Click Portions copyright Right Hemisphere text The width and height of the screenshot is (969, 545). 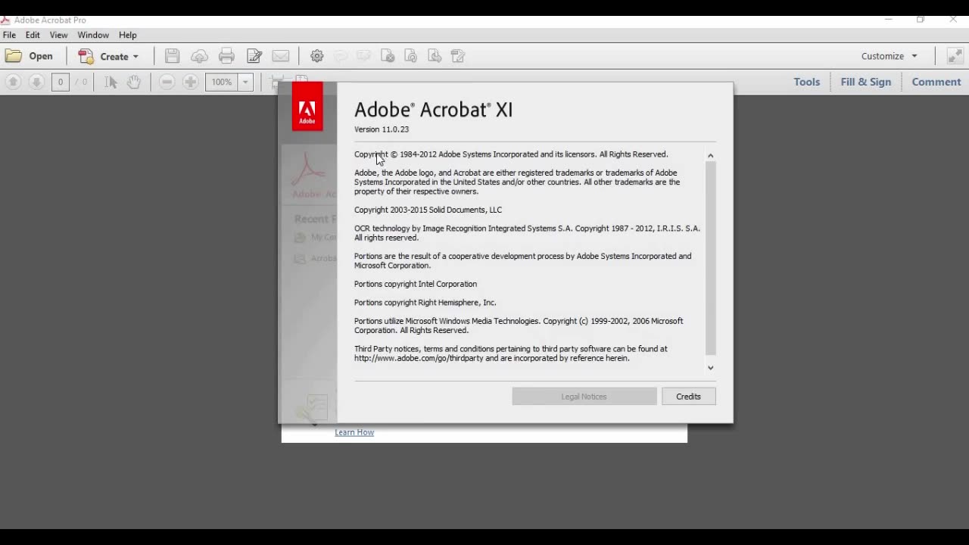pyautogui.click(x=425, y=303)
